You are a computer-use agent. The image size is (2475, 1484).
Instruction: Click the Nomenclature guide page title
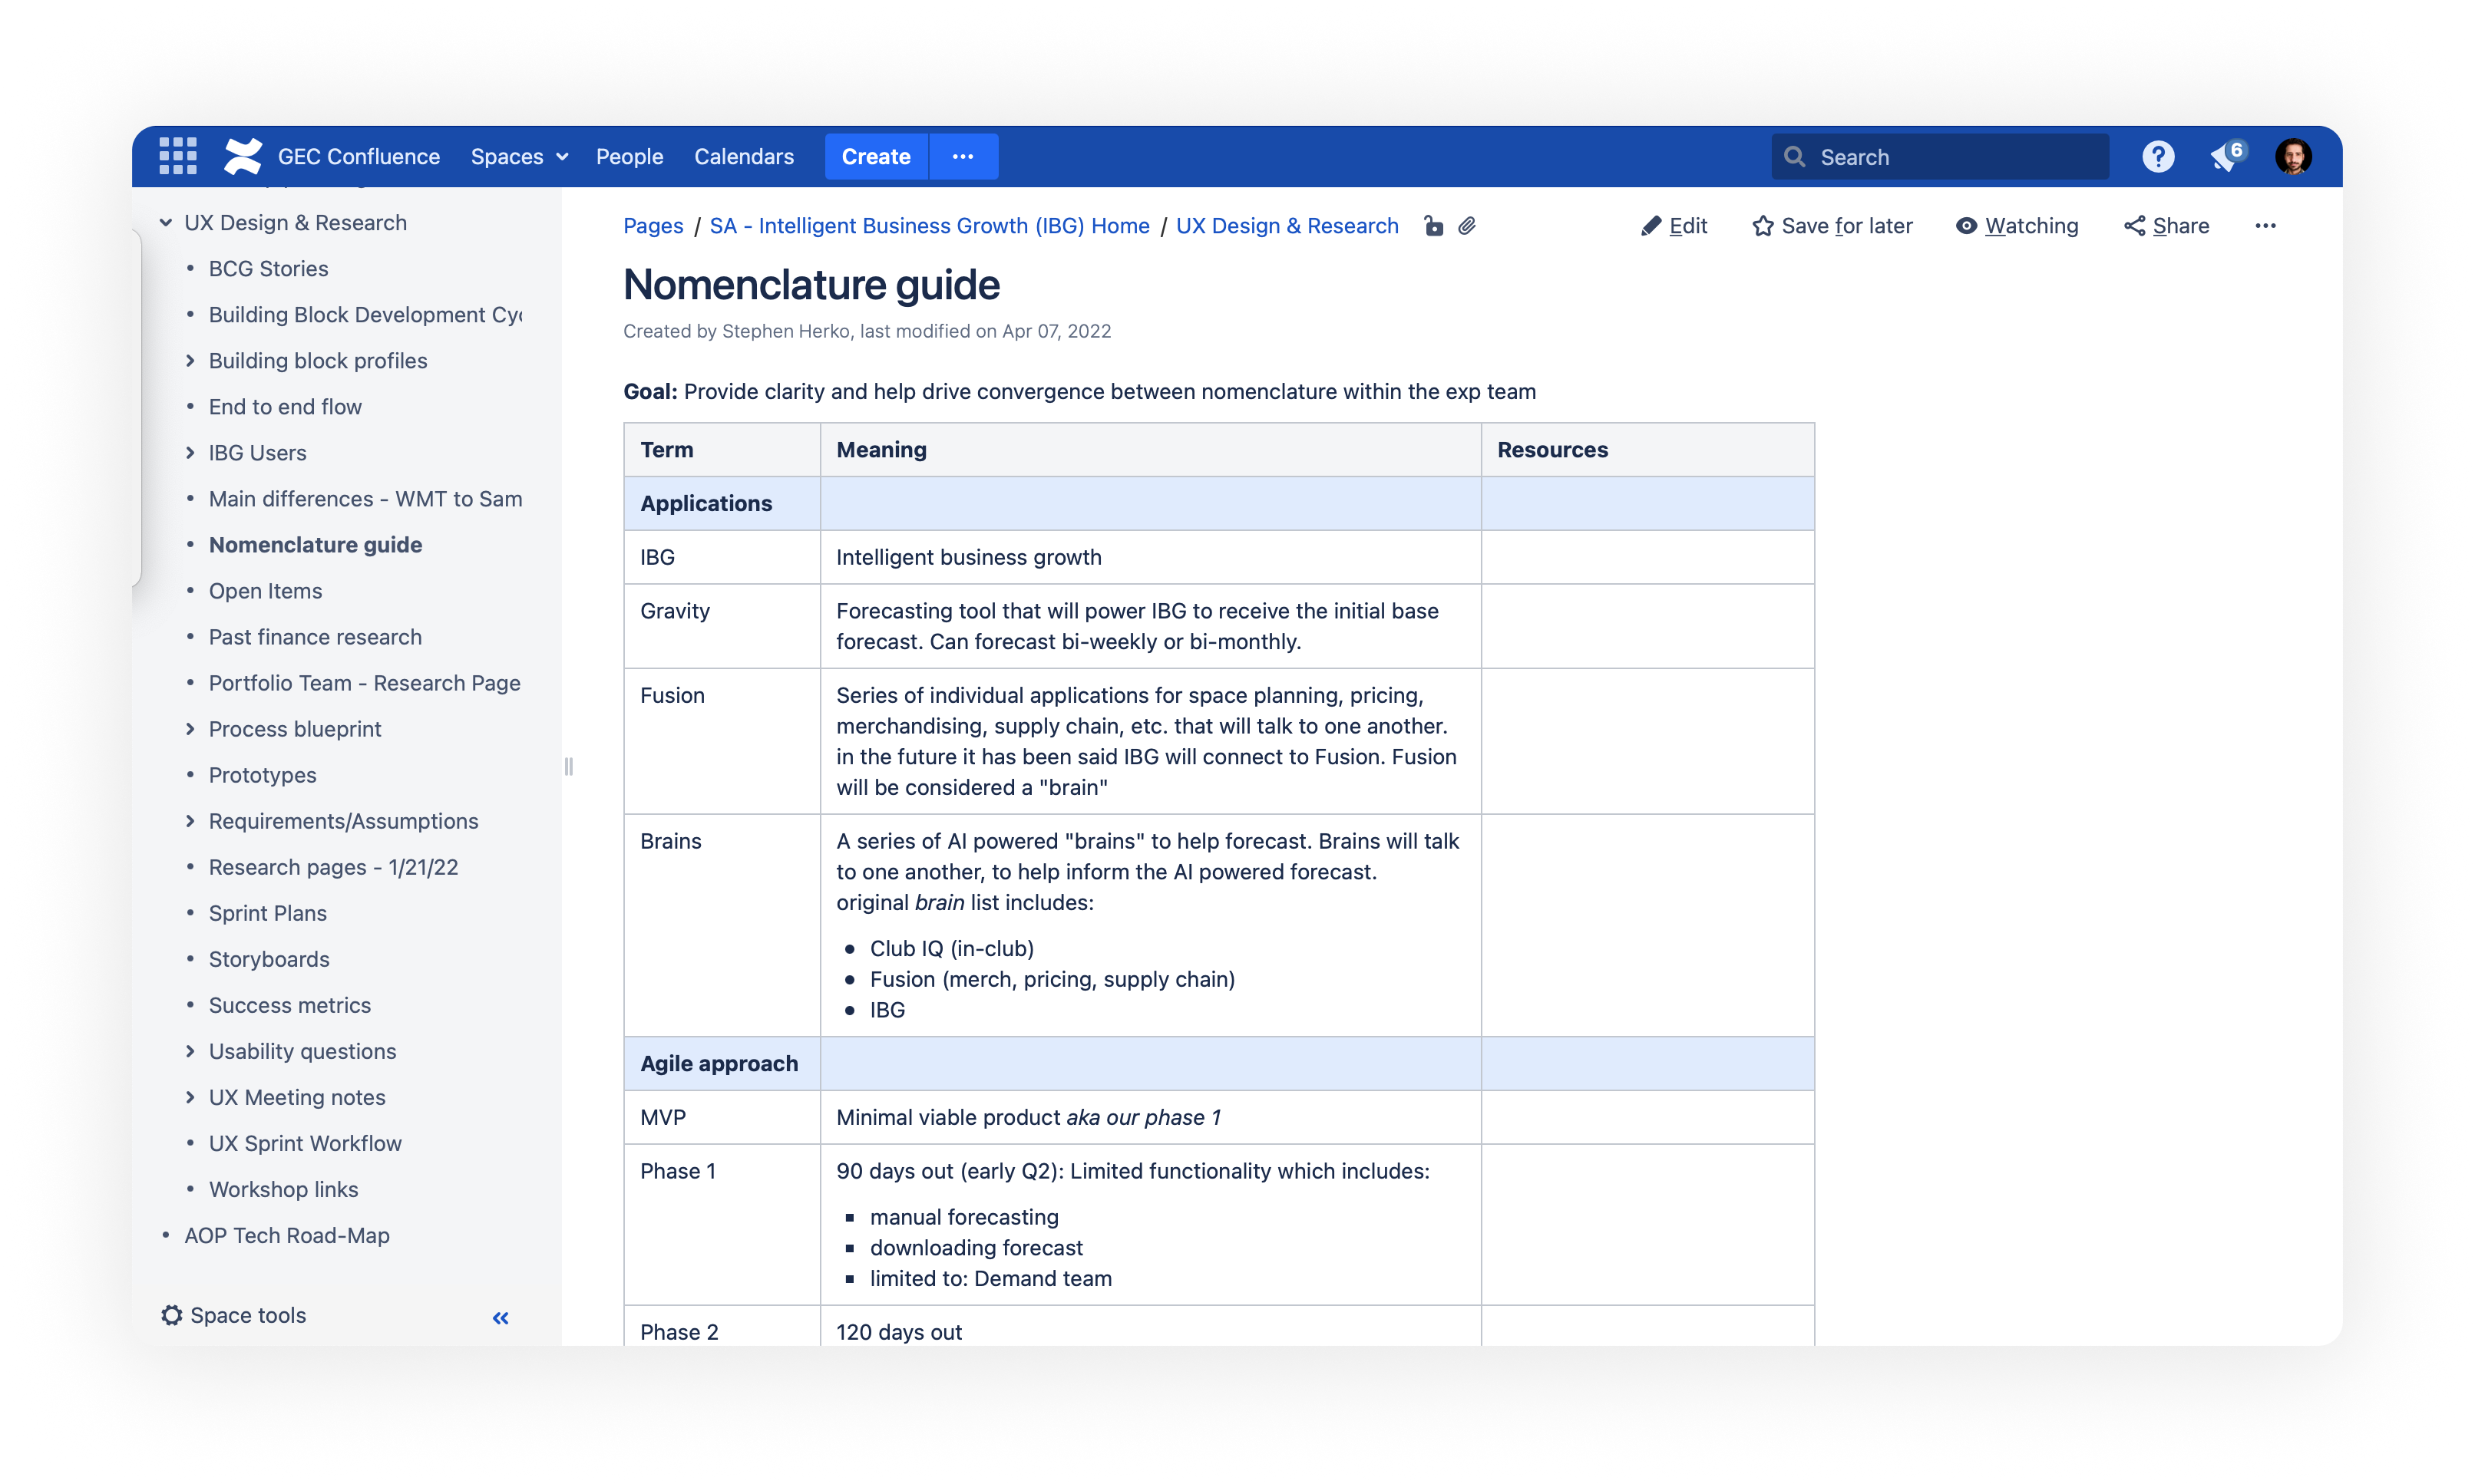coord(811,285)
